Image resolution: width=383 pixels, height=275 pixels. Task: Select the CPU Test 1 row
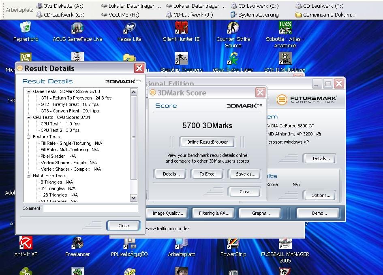coord(60,124)
